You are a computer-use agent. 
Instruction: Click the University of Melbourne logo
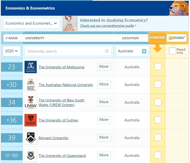point(30,67)
